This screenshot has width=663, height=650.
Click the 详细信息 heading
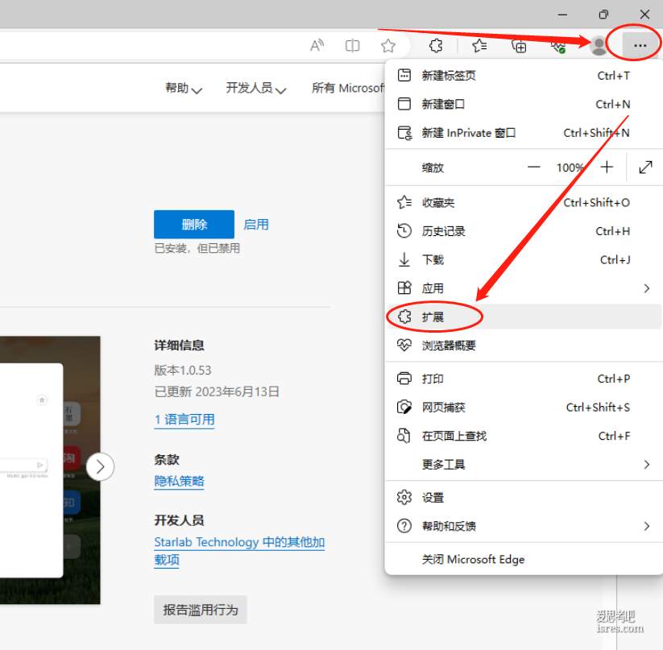click(179, 346)
